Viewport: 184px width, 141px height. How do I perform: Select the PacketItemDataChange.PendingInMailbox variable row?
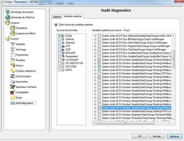coord(137,118)
